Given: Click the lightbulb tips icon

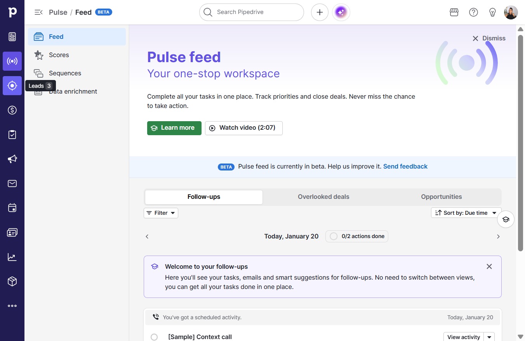Looking at the screenshot, I should coord(492,12).
